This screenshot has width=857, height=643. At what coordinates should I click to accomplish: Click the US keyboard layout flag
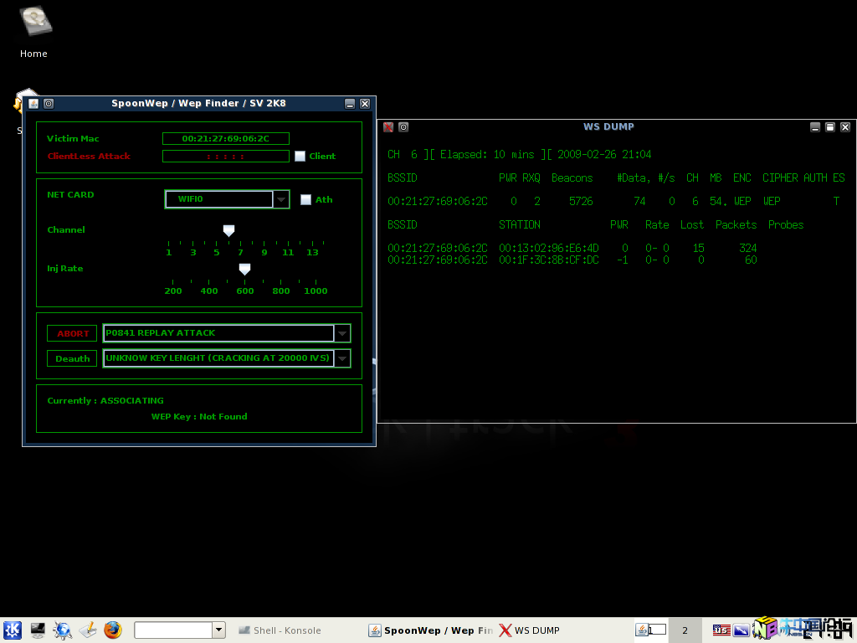click(x=721, y=630)
